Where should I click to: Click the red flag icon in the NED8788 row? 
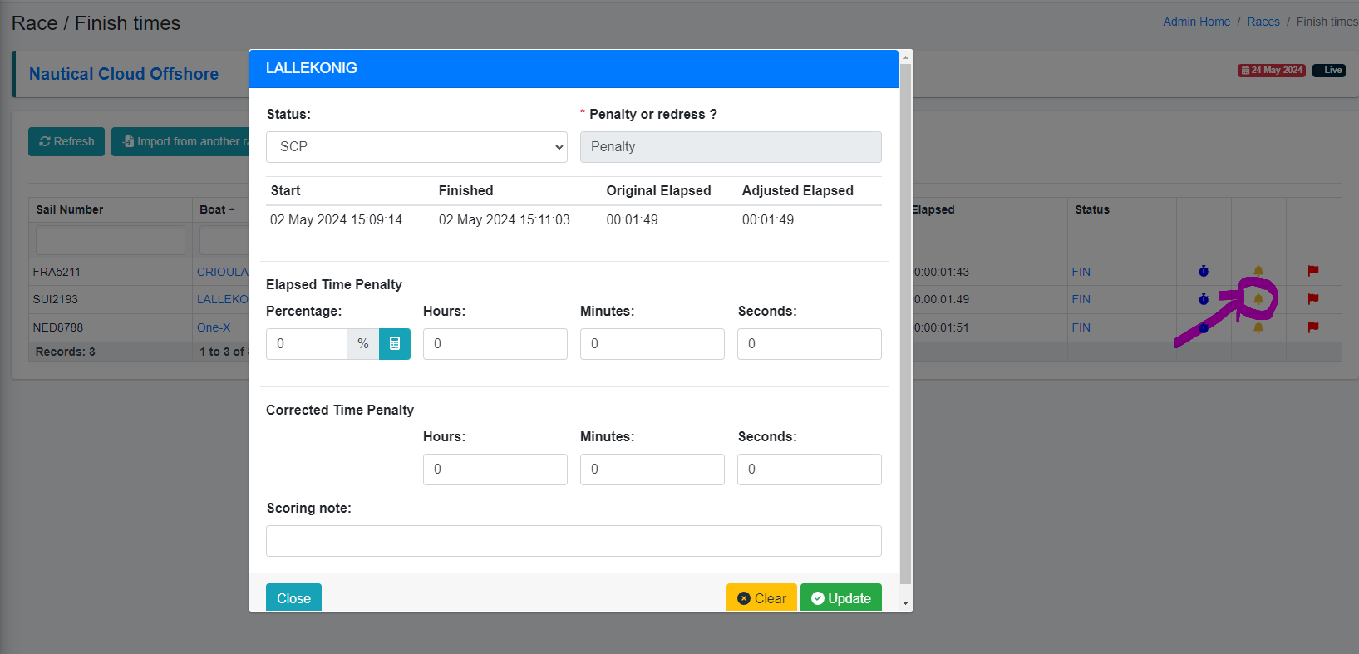click(x=1313, y=327)
